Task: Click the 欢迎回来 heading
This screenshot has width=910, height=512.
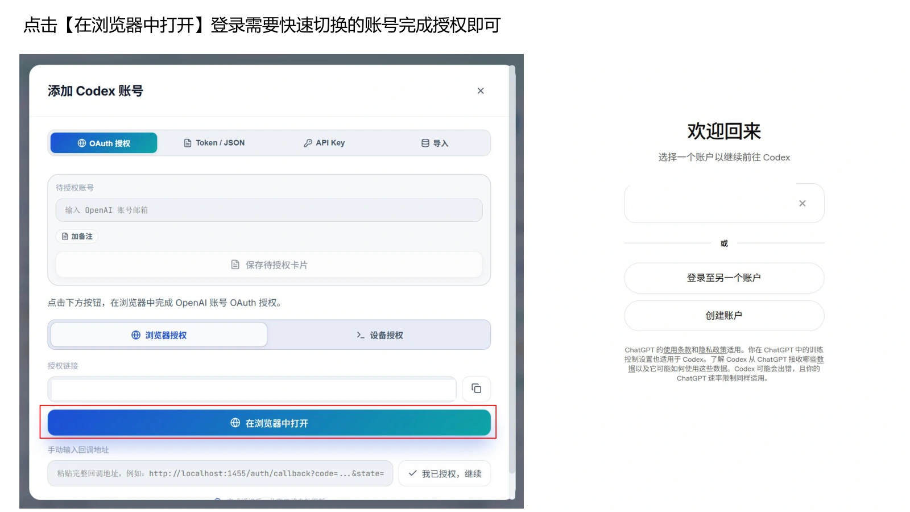Action: click(x=724, y=131)
